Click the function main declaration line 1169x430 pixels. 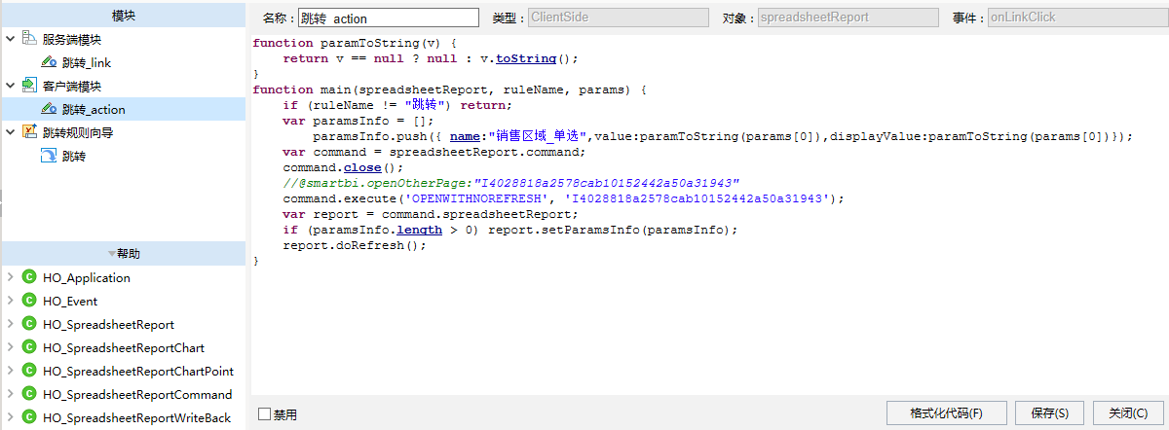tap(449, 90)
